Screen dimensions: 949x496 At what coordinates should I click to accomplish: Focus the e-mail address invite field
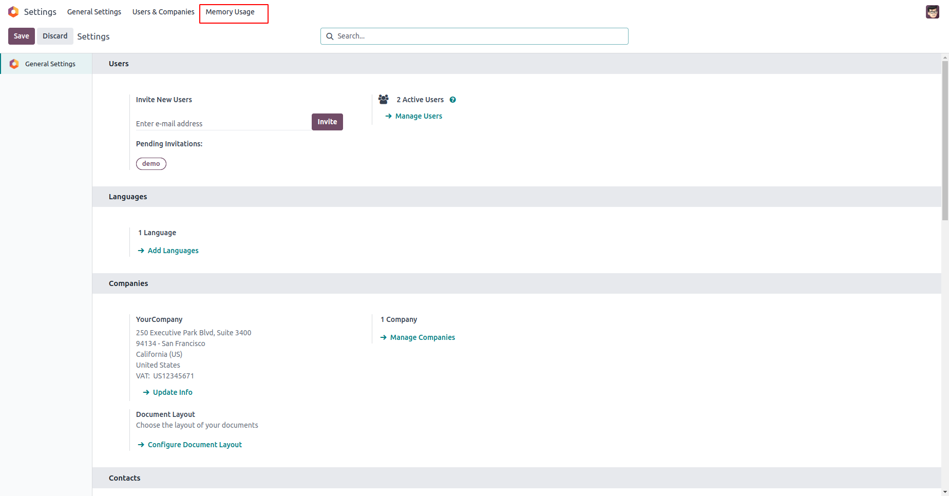click(x=222, y=124)
